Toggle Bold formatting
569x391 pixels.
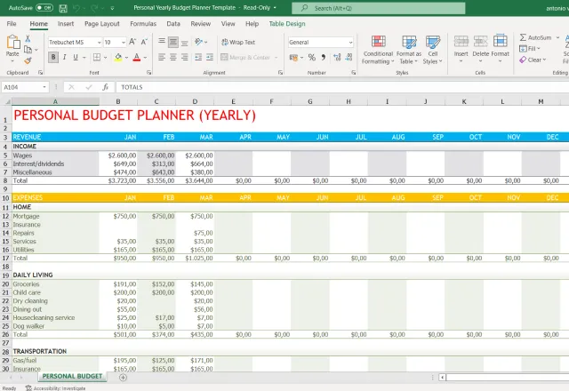(x=53, y=57)
